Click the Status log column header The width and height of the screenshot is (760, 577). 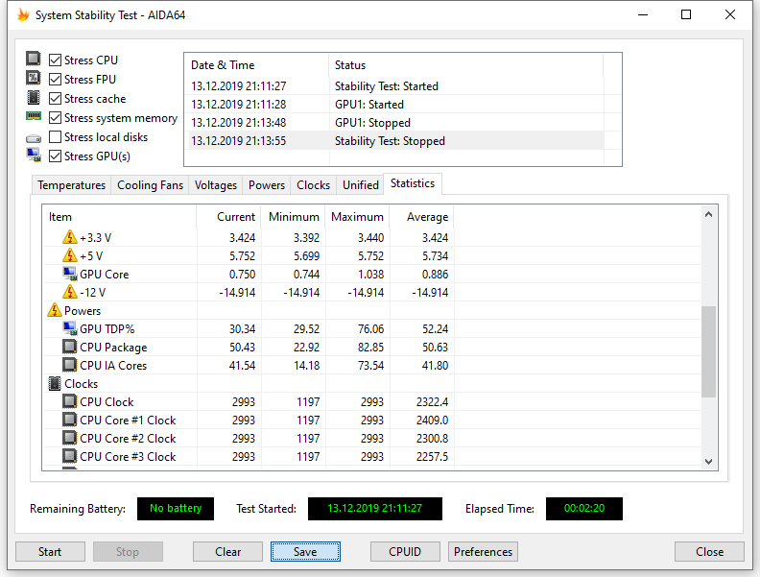[466, 65]
